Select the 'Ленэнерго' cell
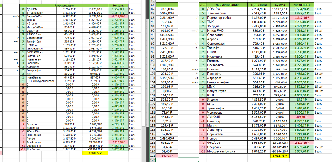The image size is (332, 162). coord(227,129)
